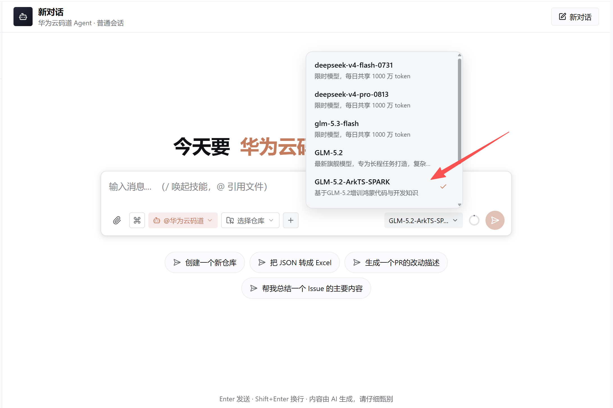Click the robot icon in @华为云码道 chip
The width and height of the screenshot is (613, 408).
(157, 221)
